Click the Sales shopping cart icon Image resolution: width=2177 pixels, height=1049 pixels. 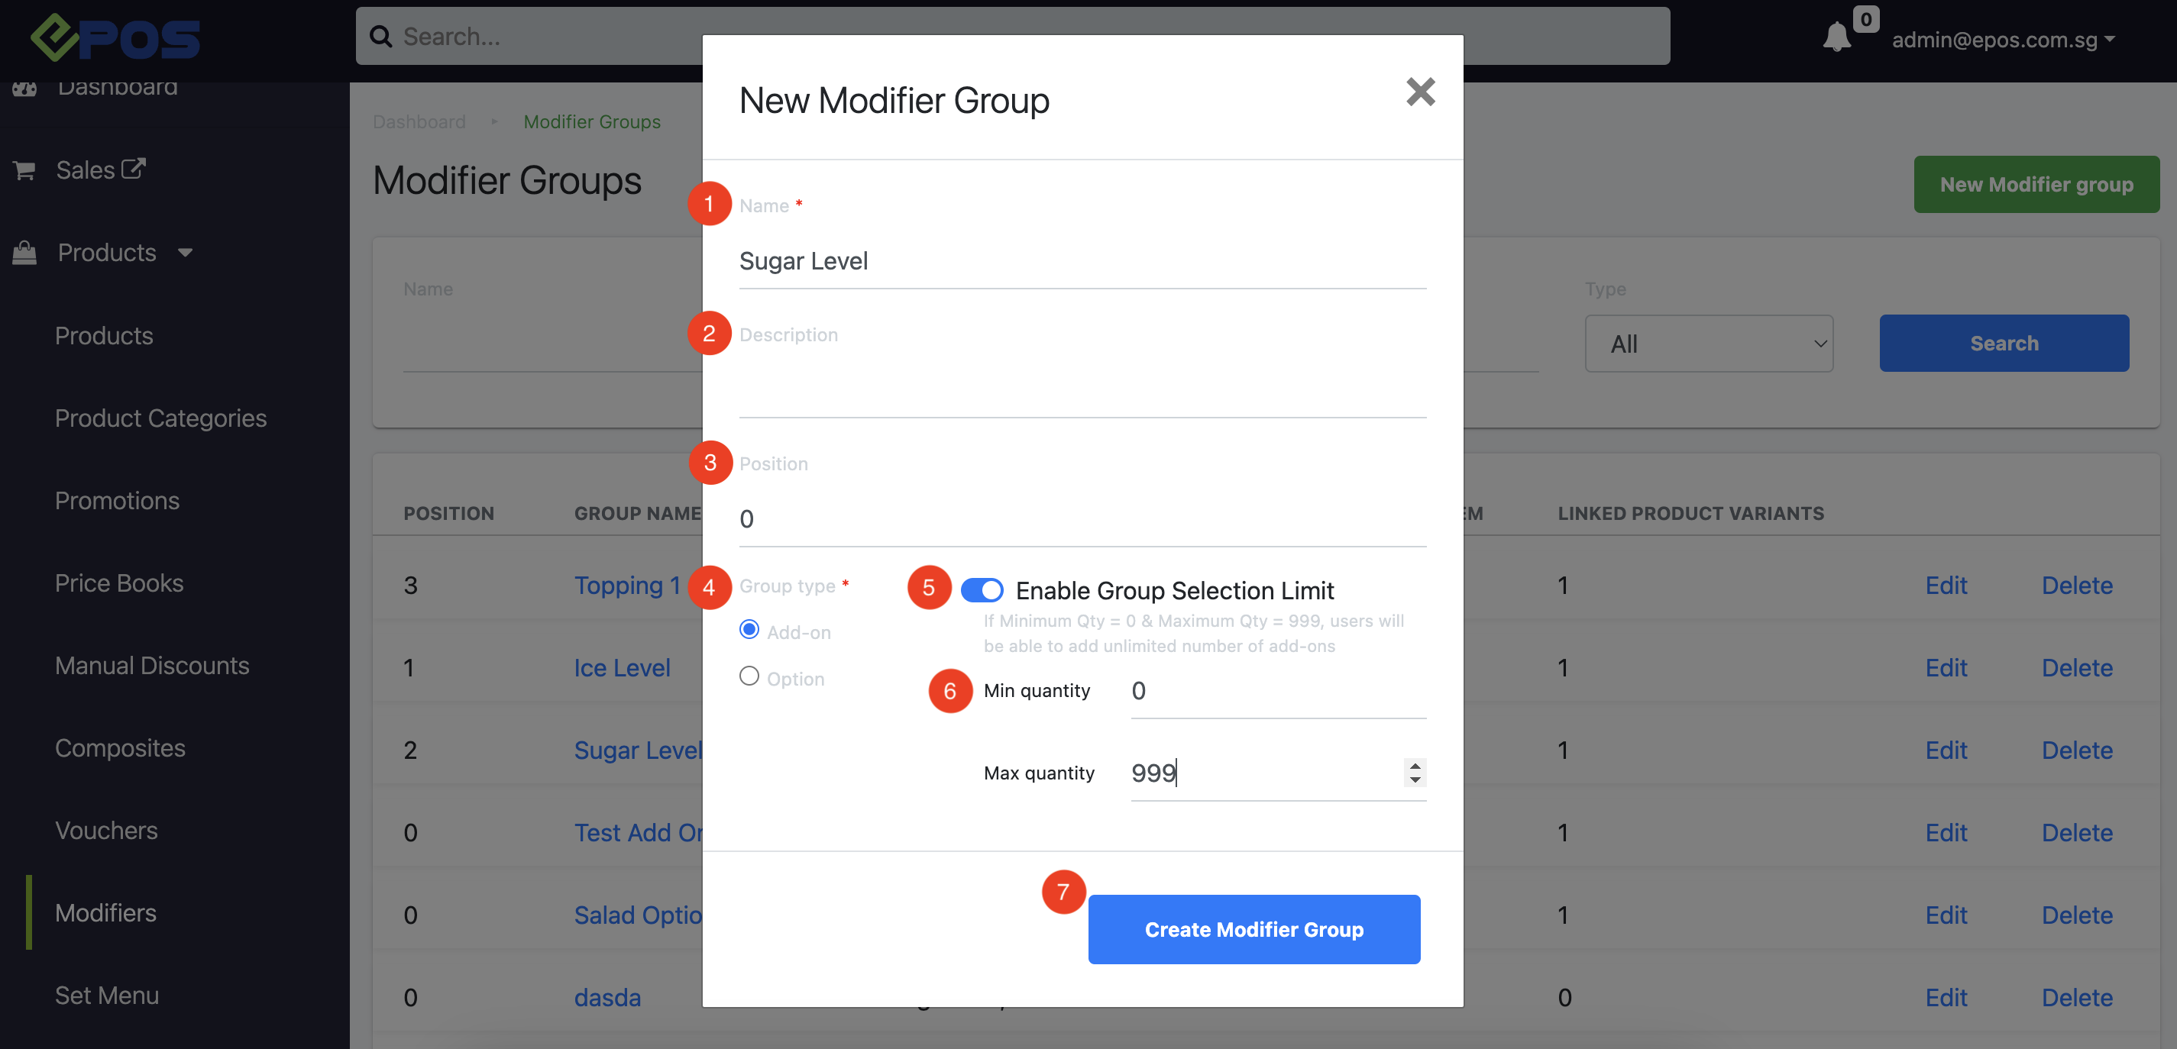click(24, 170)
